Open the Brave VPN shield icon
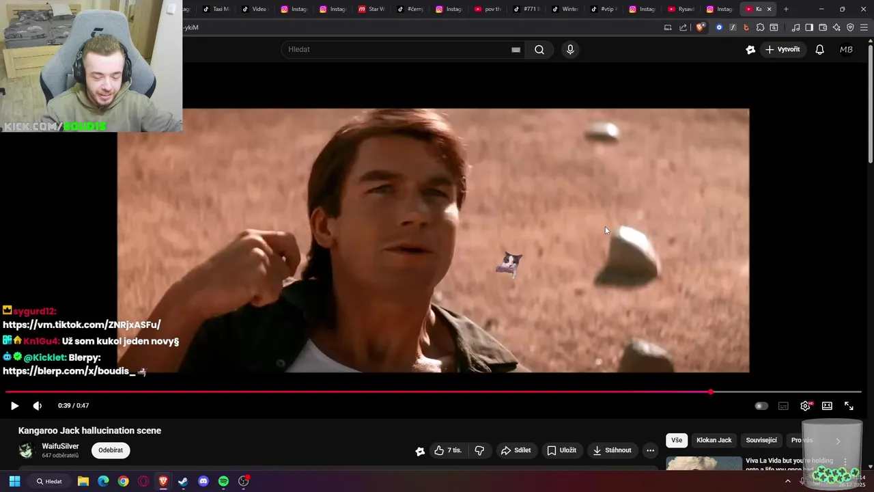874x492 pixels. pos(850,27)
